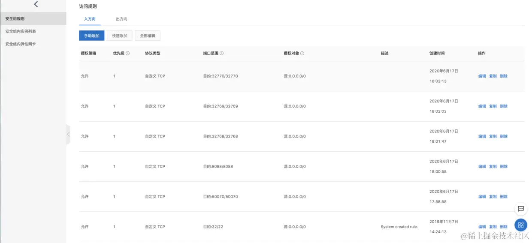Click 允许 in the 50070/50070 row

click(x=85, y=197)
